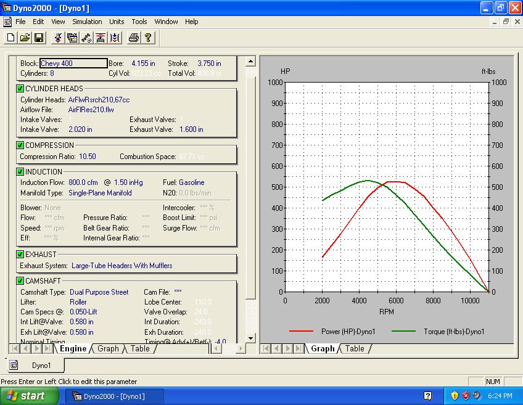Click the Print toolbar icon
Viewport: 523px width, 405px height.
point(134,38)
